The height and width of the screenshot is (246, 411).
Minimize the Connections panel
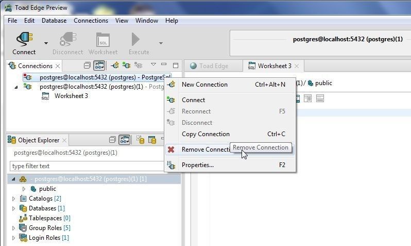(x=164, y=64)
